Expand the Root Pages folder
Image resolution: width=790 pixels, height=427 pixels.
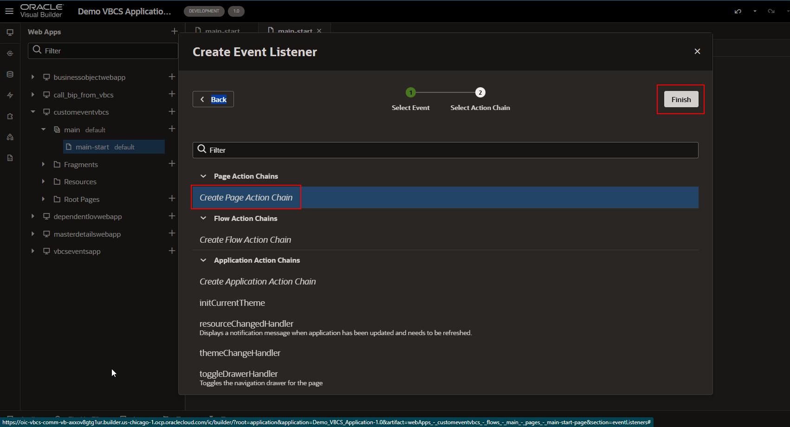(43, 199)
